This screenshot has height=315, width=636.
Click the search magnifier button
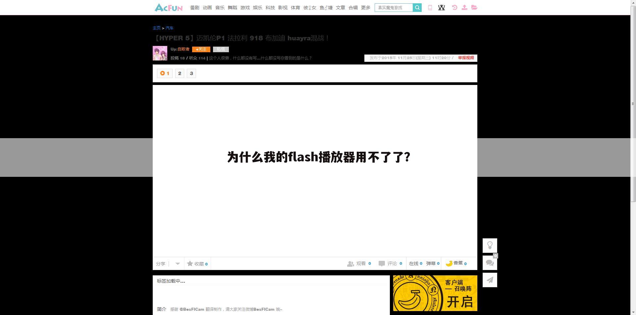417,8
